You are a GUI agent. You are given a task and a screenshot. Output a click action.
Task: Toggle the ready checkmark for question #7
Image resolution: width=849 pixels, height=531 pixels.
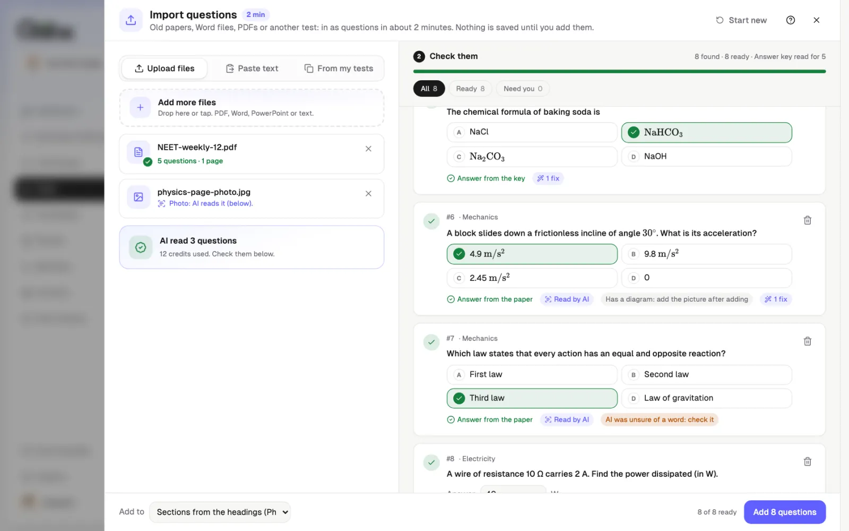coord(431,342)
